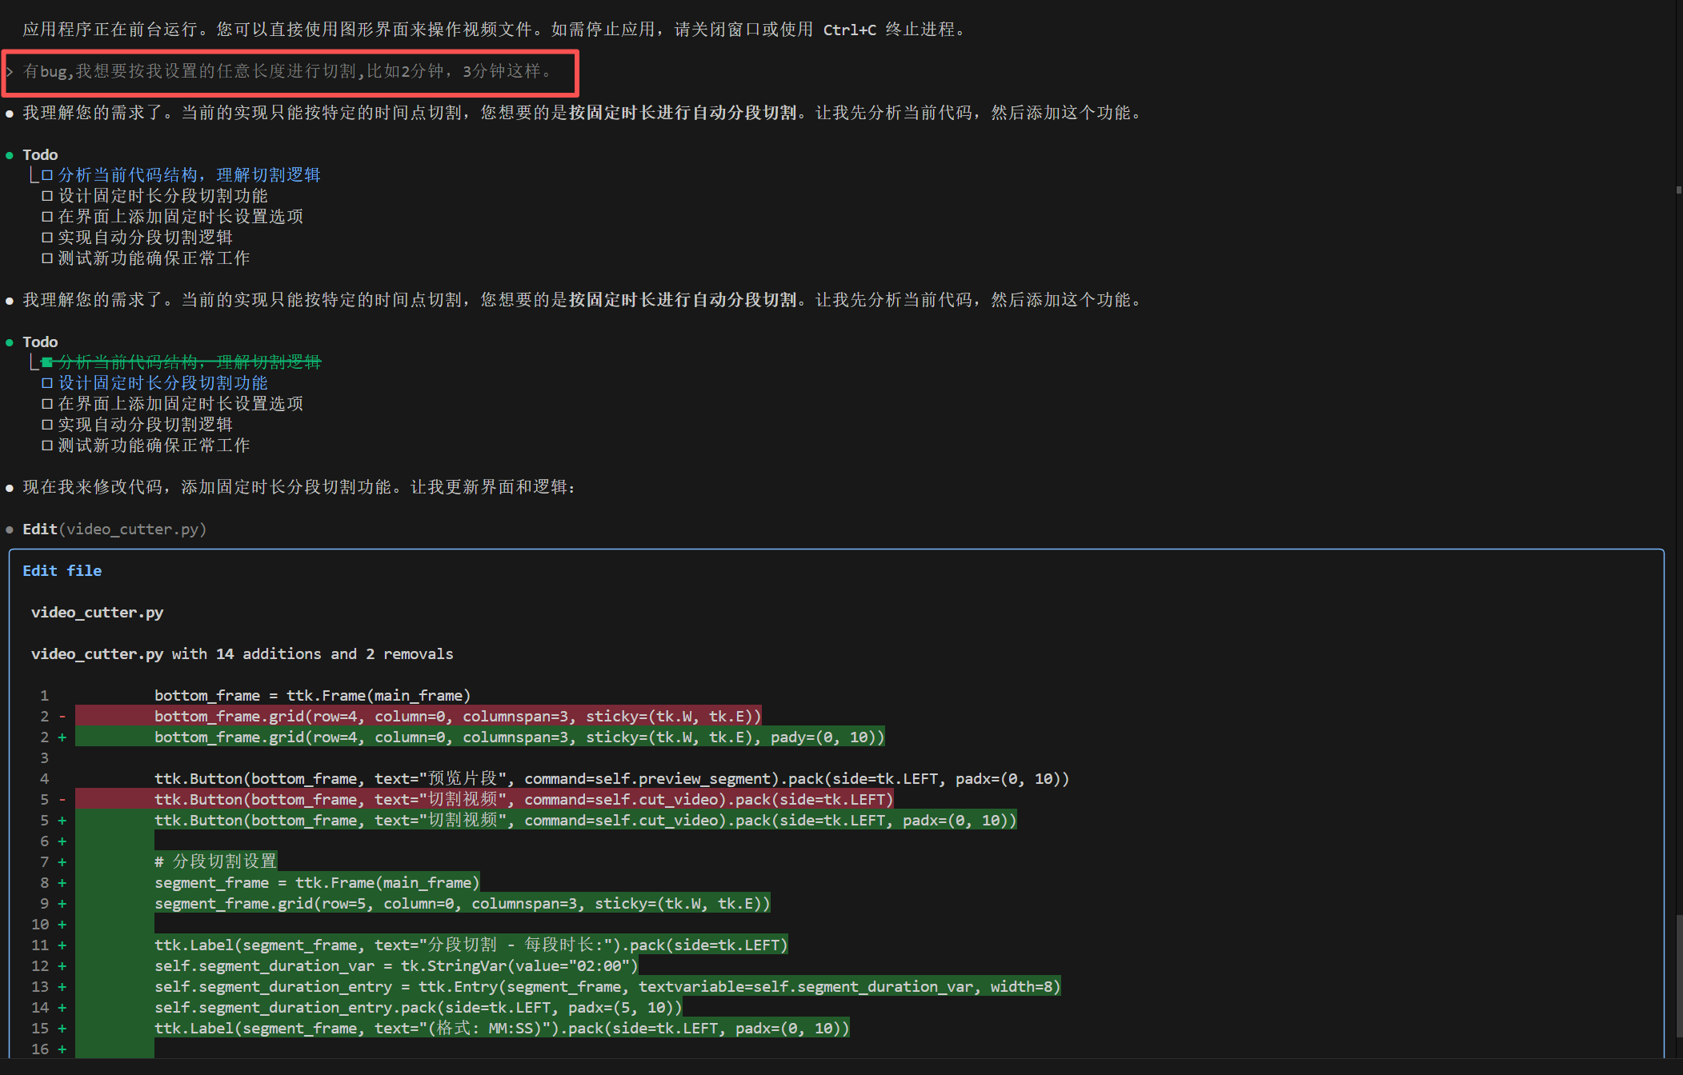Image resolution: width=1683 pixels, height=1075 pixels.
Task: Click the red minus marker on diff line 2
Action: coord(62,716)
